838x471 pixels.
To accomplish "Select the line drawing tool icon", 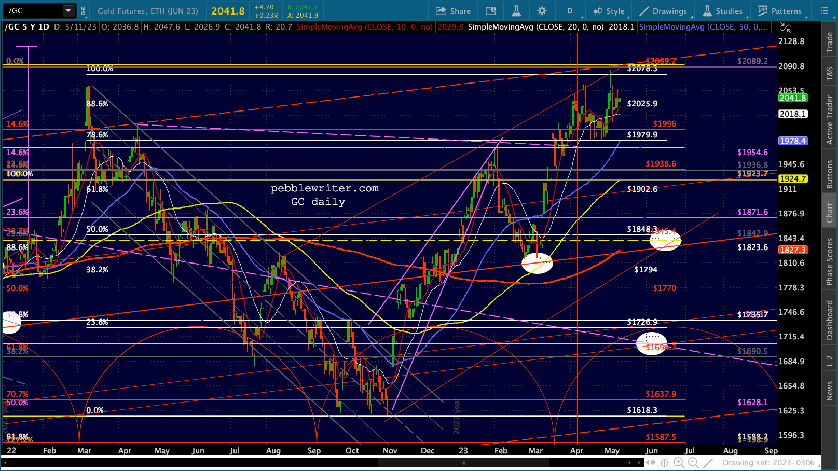I will click(x=708, y=462).
